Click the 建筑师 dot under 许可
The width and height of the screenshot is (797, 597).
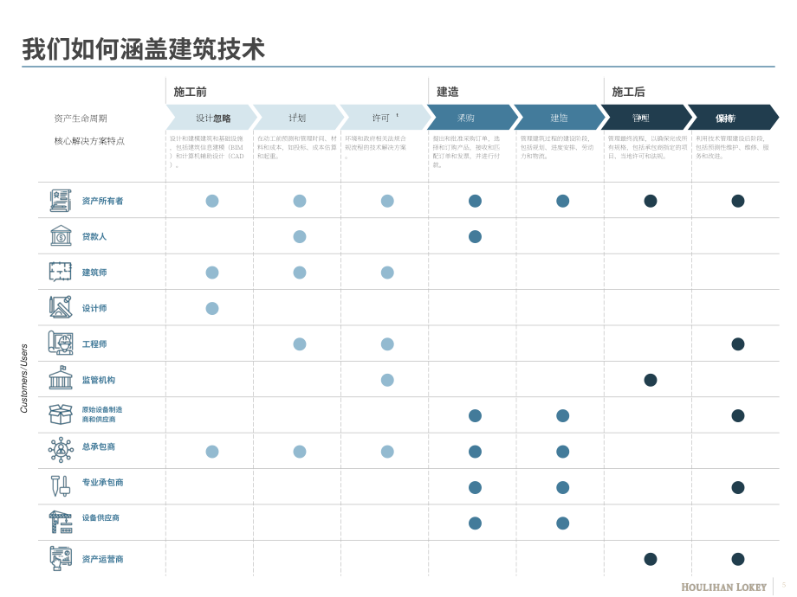click(x=387, y=273)
